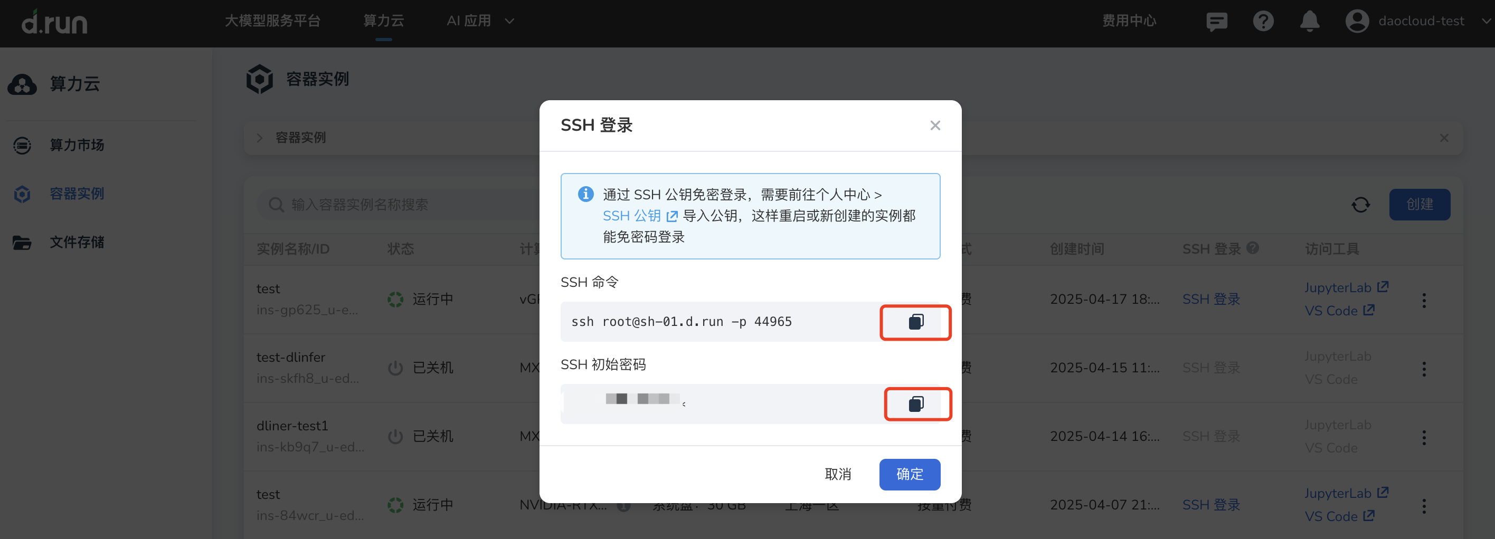Open the help question mark icon

[1263, 21]
